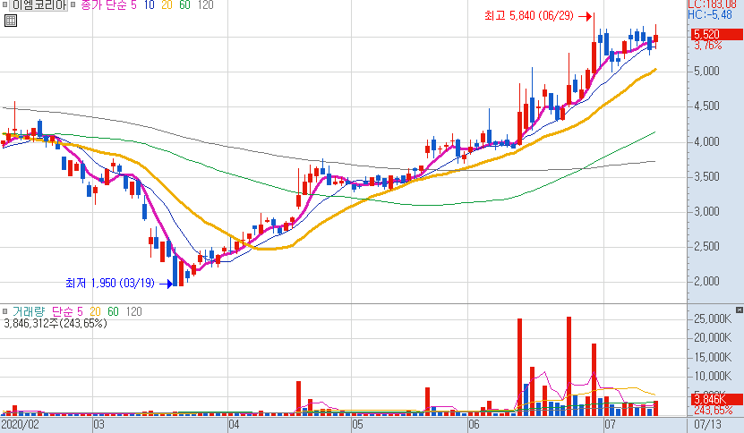Image resolution: width=744 pixels, height=433 pixels.
Task: Select the green 60 volume average label
Action: point(113,311)
